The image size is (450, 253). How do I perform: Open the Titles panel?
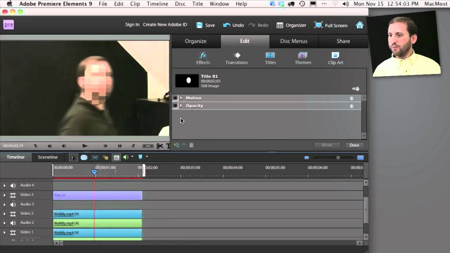(270, 58)
